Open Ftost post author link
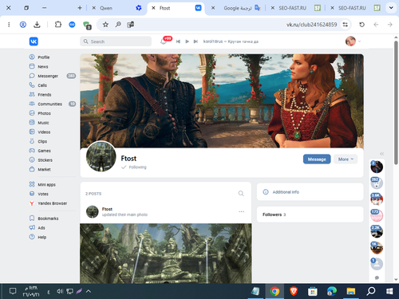The height and width of the screenshot is (299, 399). click(107, 209)
